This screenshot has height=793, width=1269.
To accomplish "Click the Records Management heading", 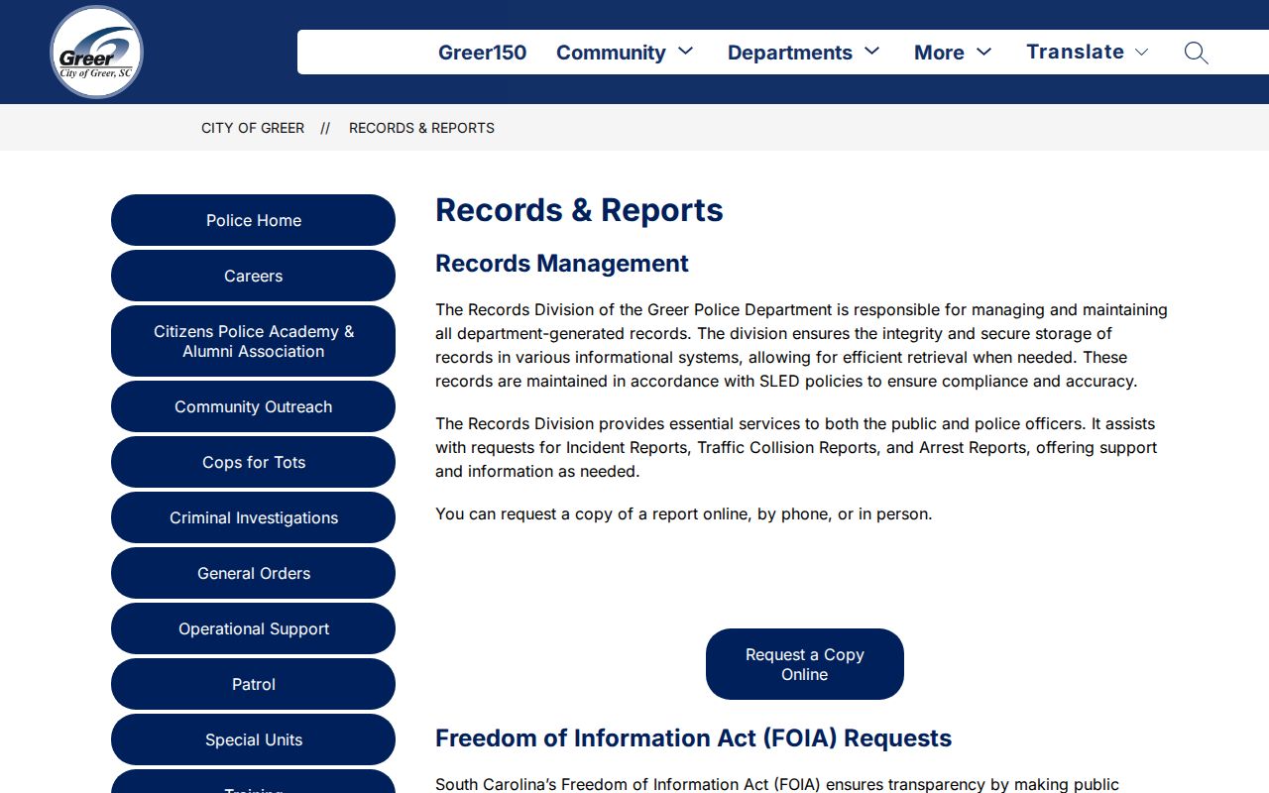I will (x=562, y=264).
